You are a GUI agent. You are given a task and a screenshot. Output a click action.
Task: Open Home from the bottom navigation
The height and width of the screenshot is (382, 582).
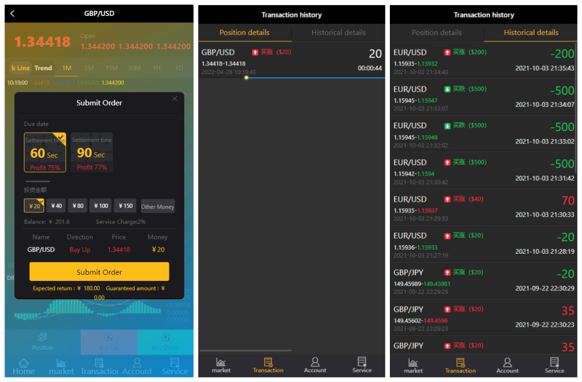23,366
